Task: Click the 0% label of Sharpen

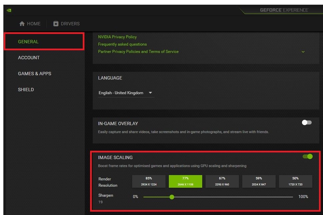Action: pyautogui.click(x=135, y=197)
